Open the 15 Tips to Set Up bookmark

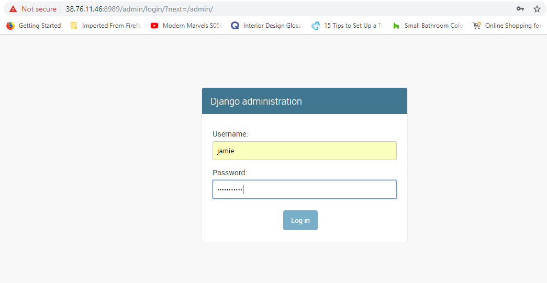pyautogui.click(x=347, y=26)
